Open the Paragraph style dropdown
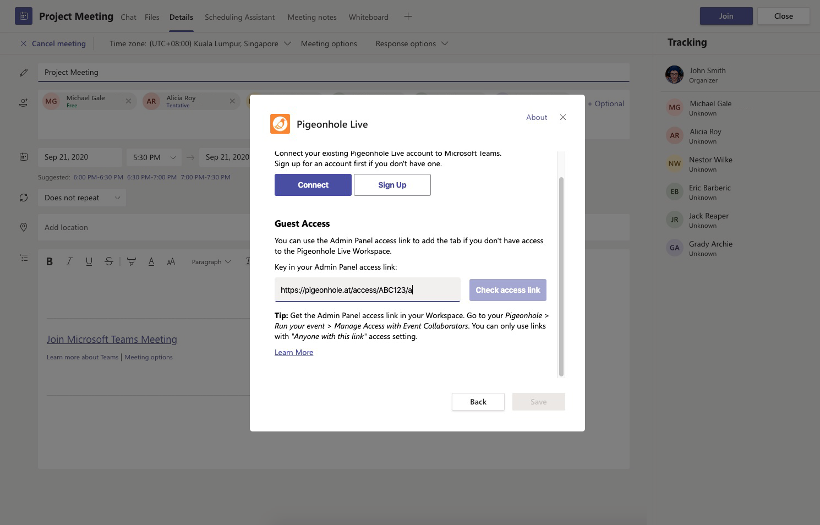This screenshot has width=820, height=525. pos(211,262)
